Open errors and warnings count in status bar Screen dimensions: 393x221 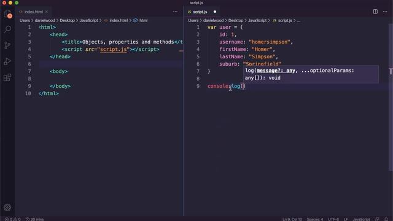pos(12,219)
